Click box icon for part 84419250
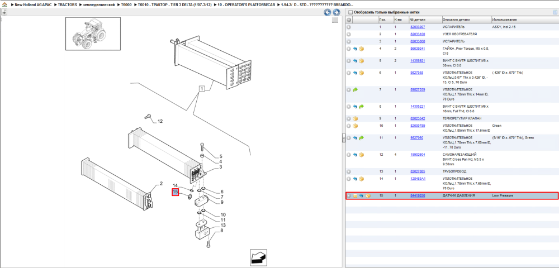 pyautogui.click(x=368, y=196)
